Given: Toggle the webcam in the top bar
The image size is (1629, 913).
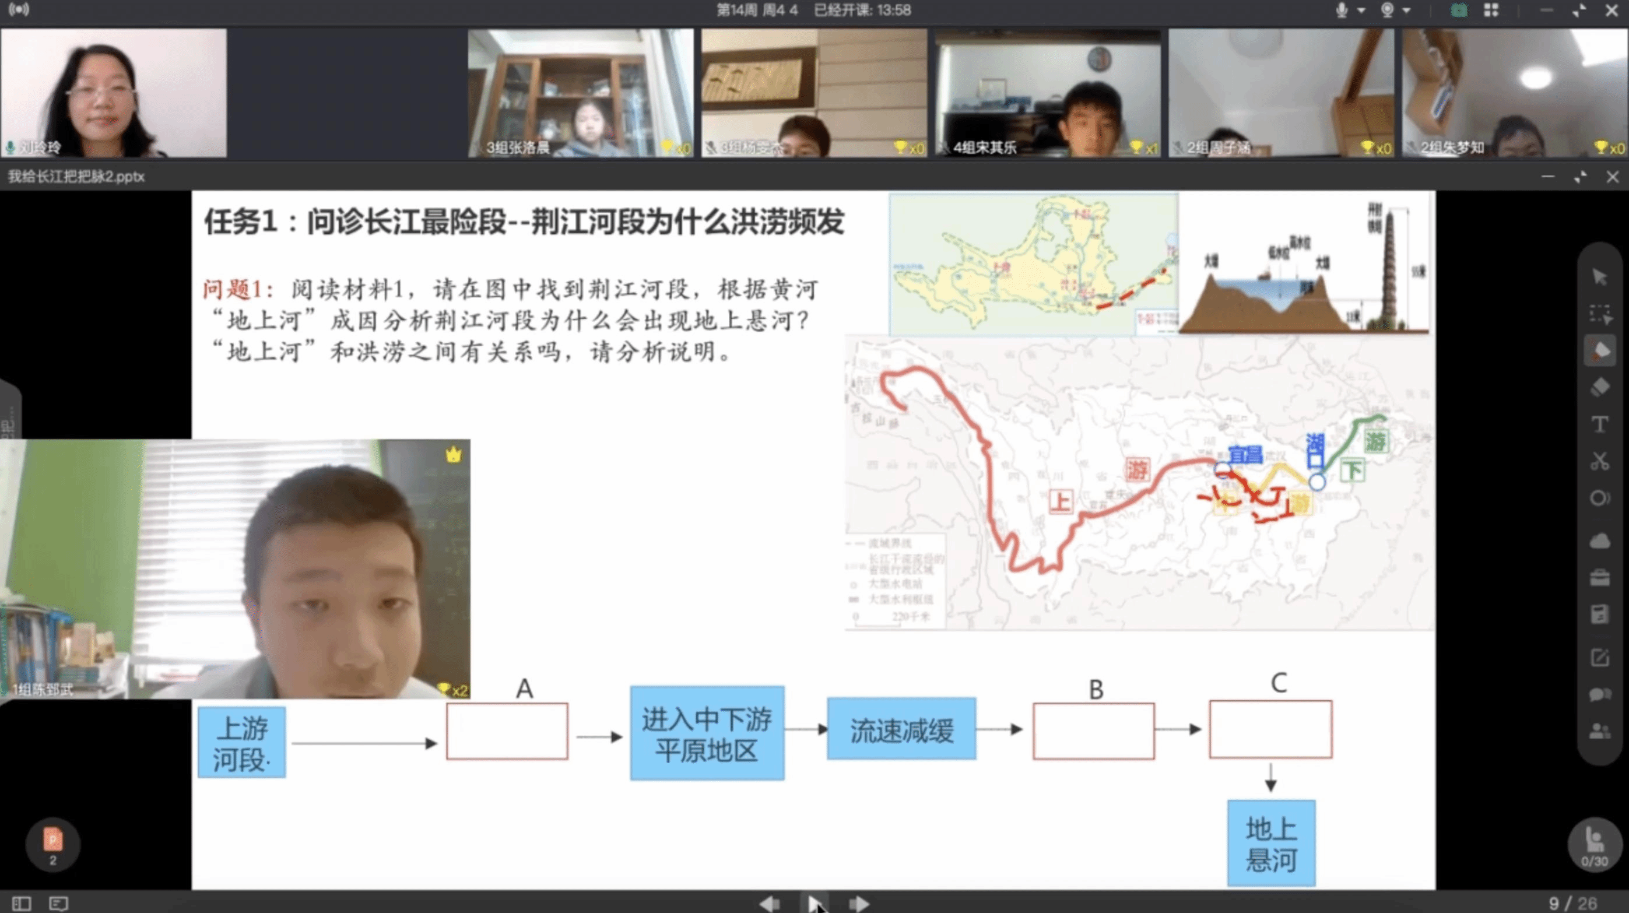Looking at the screenshot, I should tap(1387, 10).
